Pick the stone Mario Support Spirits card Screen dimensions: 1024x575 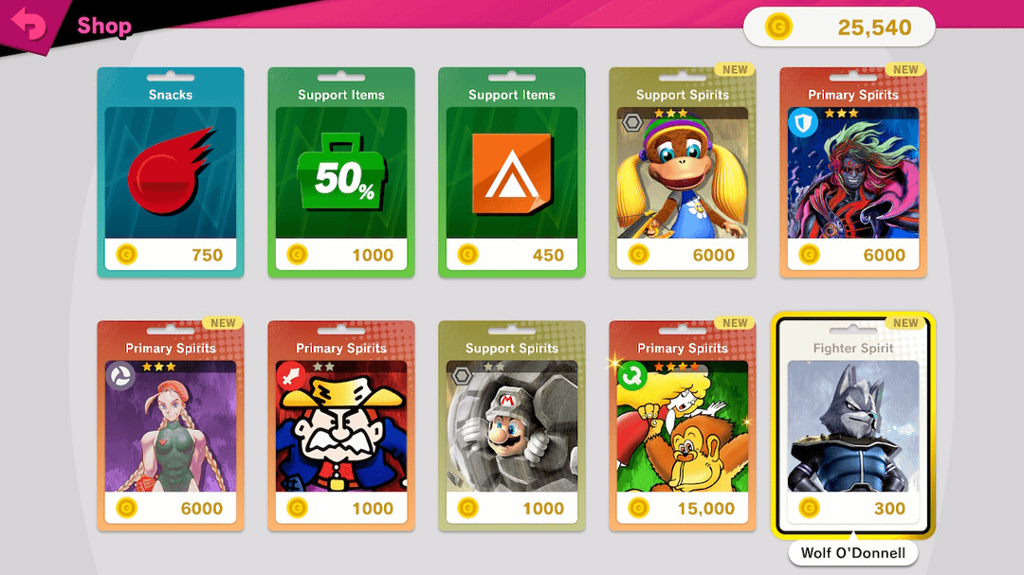pyautogui.click(x=512, y=425)
